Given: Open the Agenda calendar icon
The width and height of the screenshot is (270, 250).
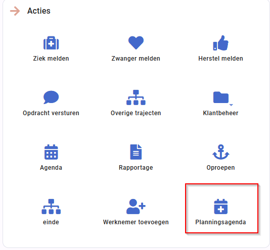Looking at the screenshot, I should (51, 152).
